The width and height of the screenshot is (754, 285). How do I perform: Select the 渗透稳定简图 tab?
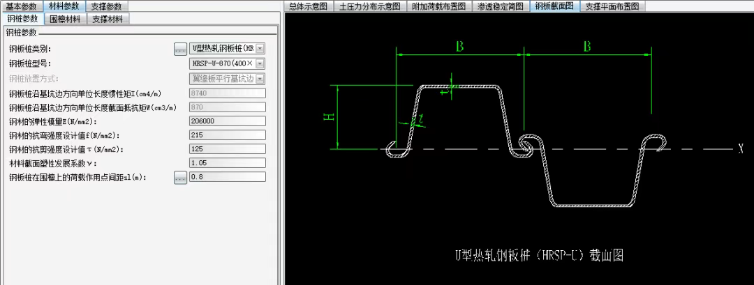coord(501,6)
